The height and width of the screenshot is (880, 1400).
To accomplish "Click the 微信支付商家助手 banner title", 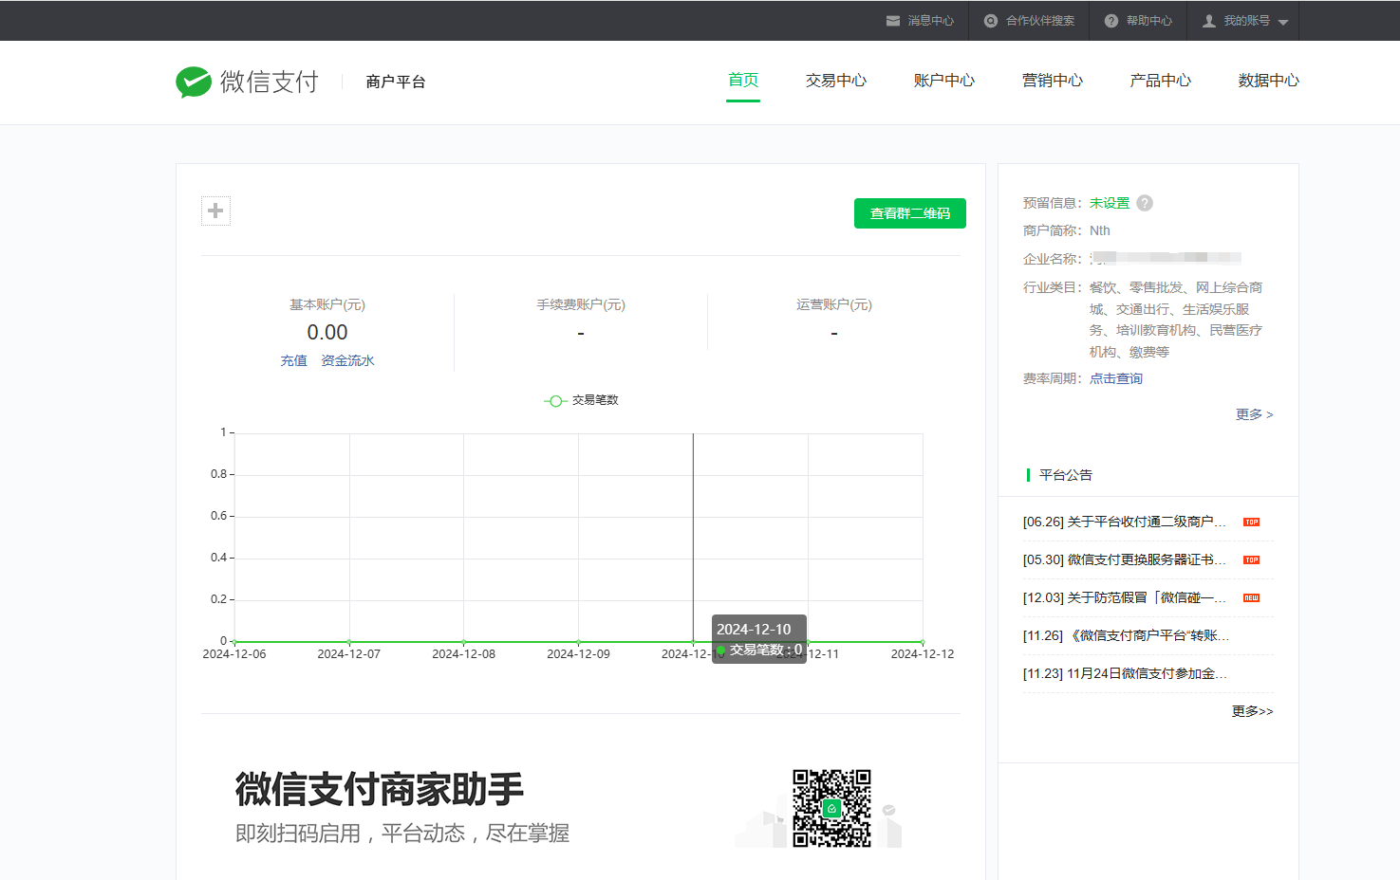I will coord(380,790).
